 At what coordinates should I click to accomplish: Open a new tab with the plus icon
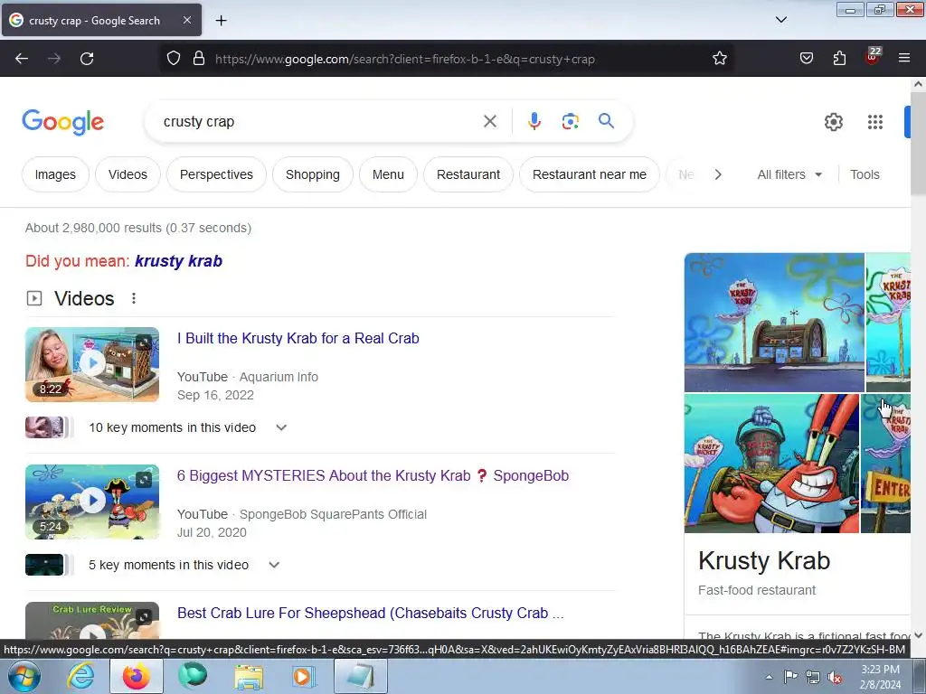point(221,21)
